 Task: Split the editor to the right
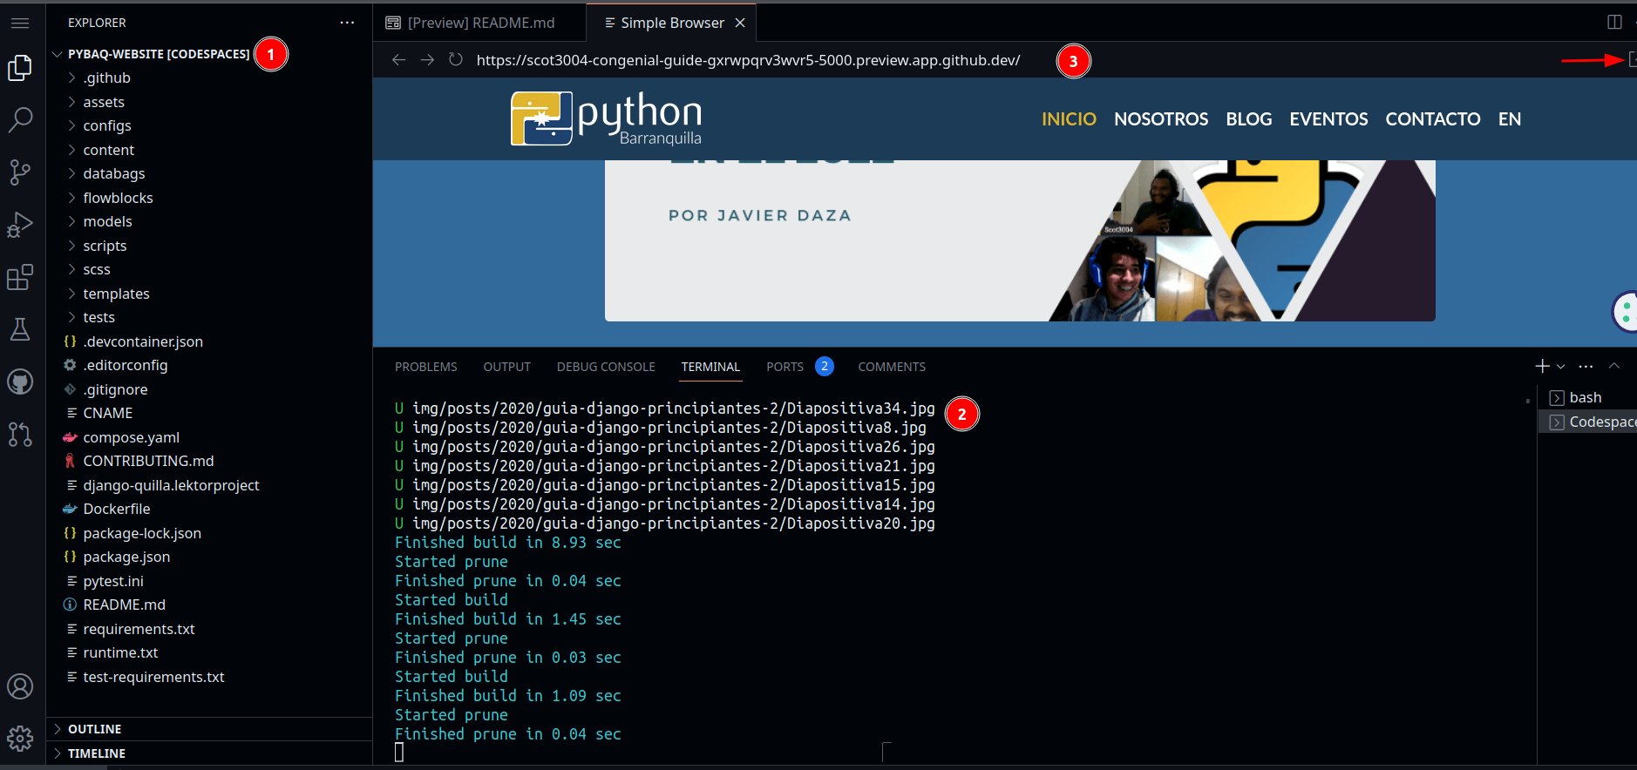pyautogui.click(x=1614, y=23)
